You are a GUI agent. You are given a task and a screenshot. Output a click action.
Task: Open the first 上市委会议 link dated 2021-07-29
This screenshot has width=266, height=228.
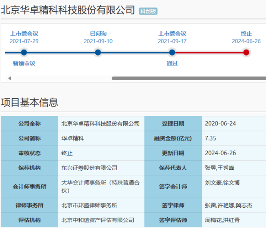coord(24,34)
